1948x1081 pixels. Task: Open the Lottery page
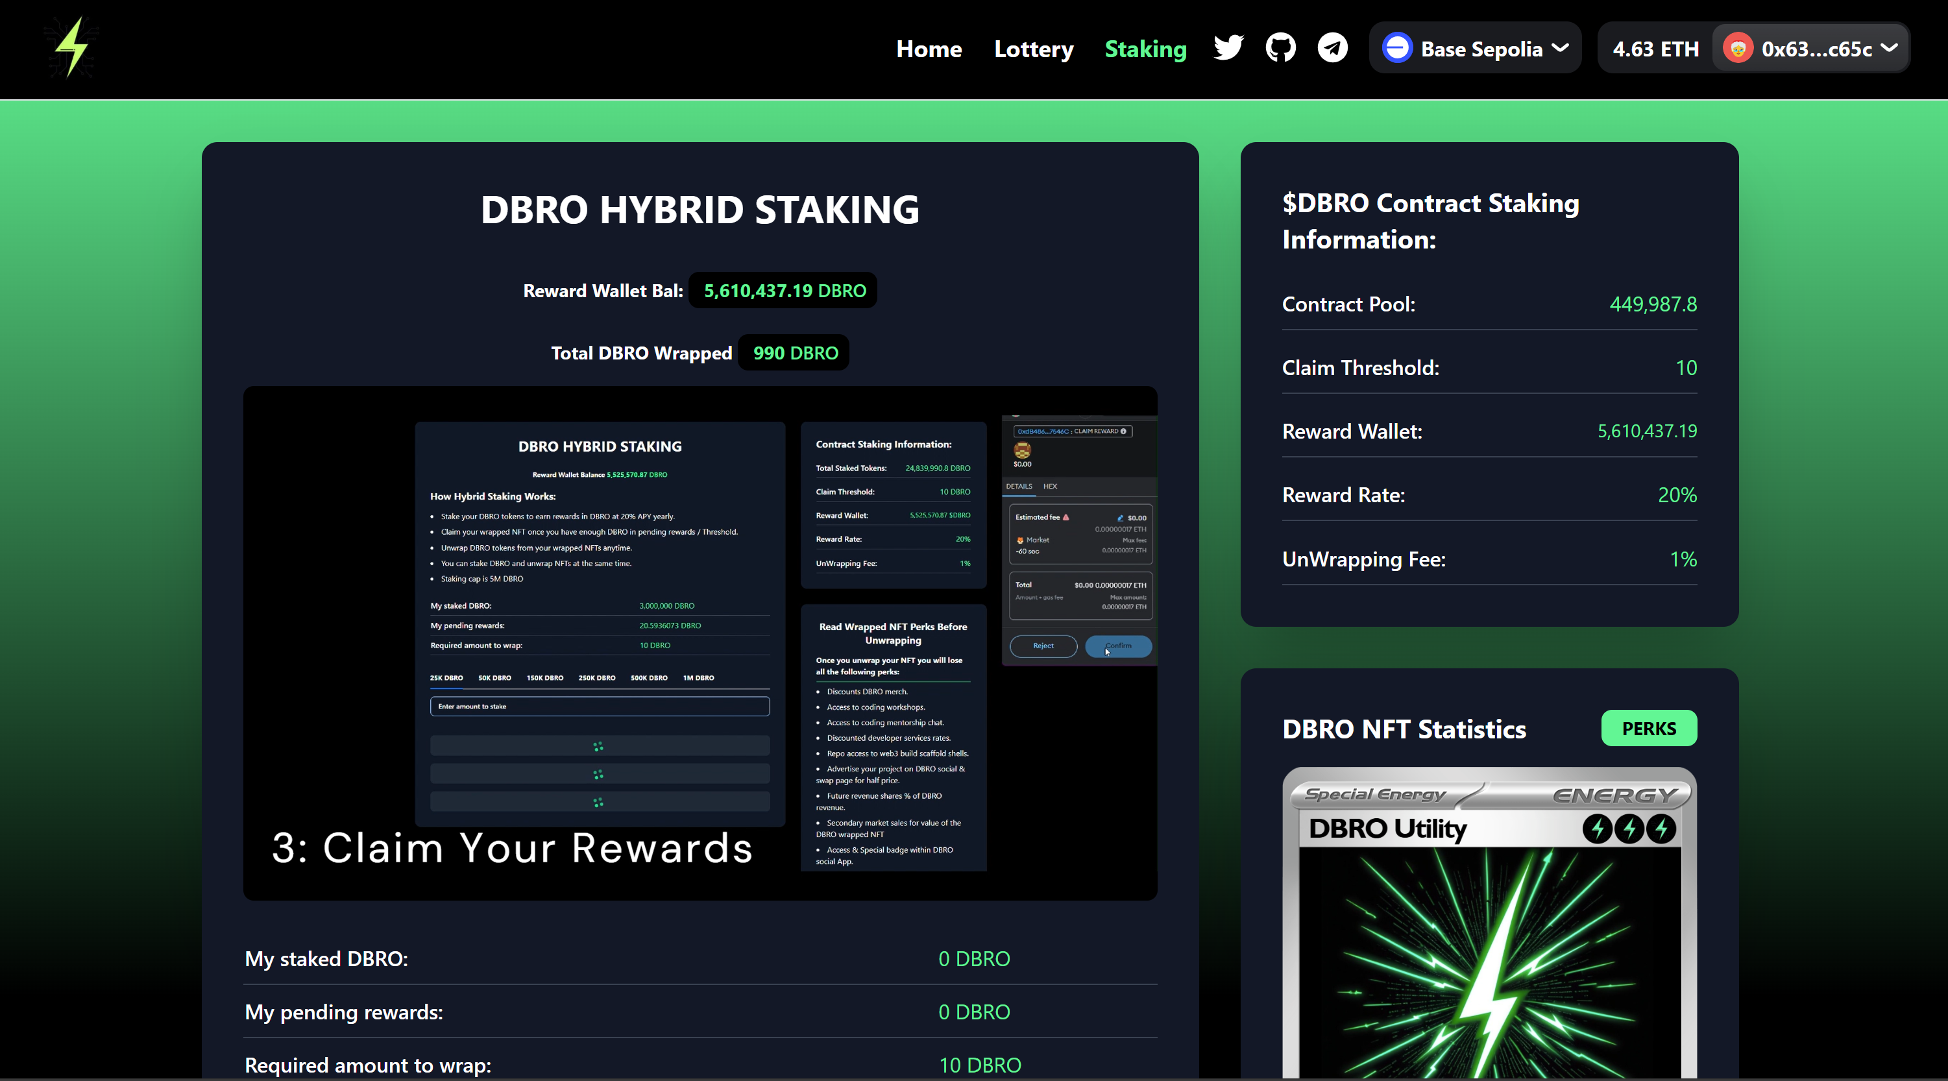(x=1034, y=49)
